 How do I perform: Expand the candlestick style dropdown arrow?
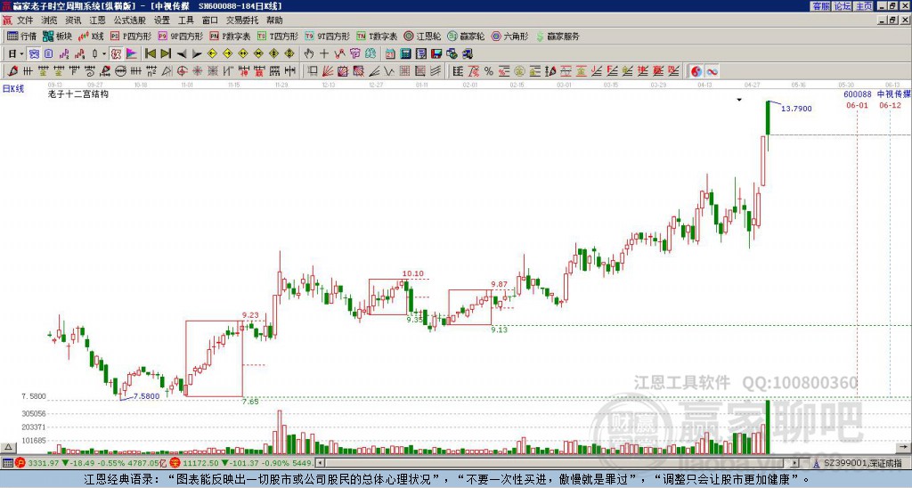[103, 54]
